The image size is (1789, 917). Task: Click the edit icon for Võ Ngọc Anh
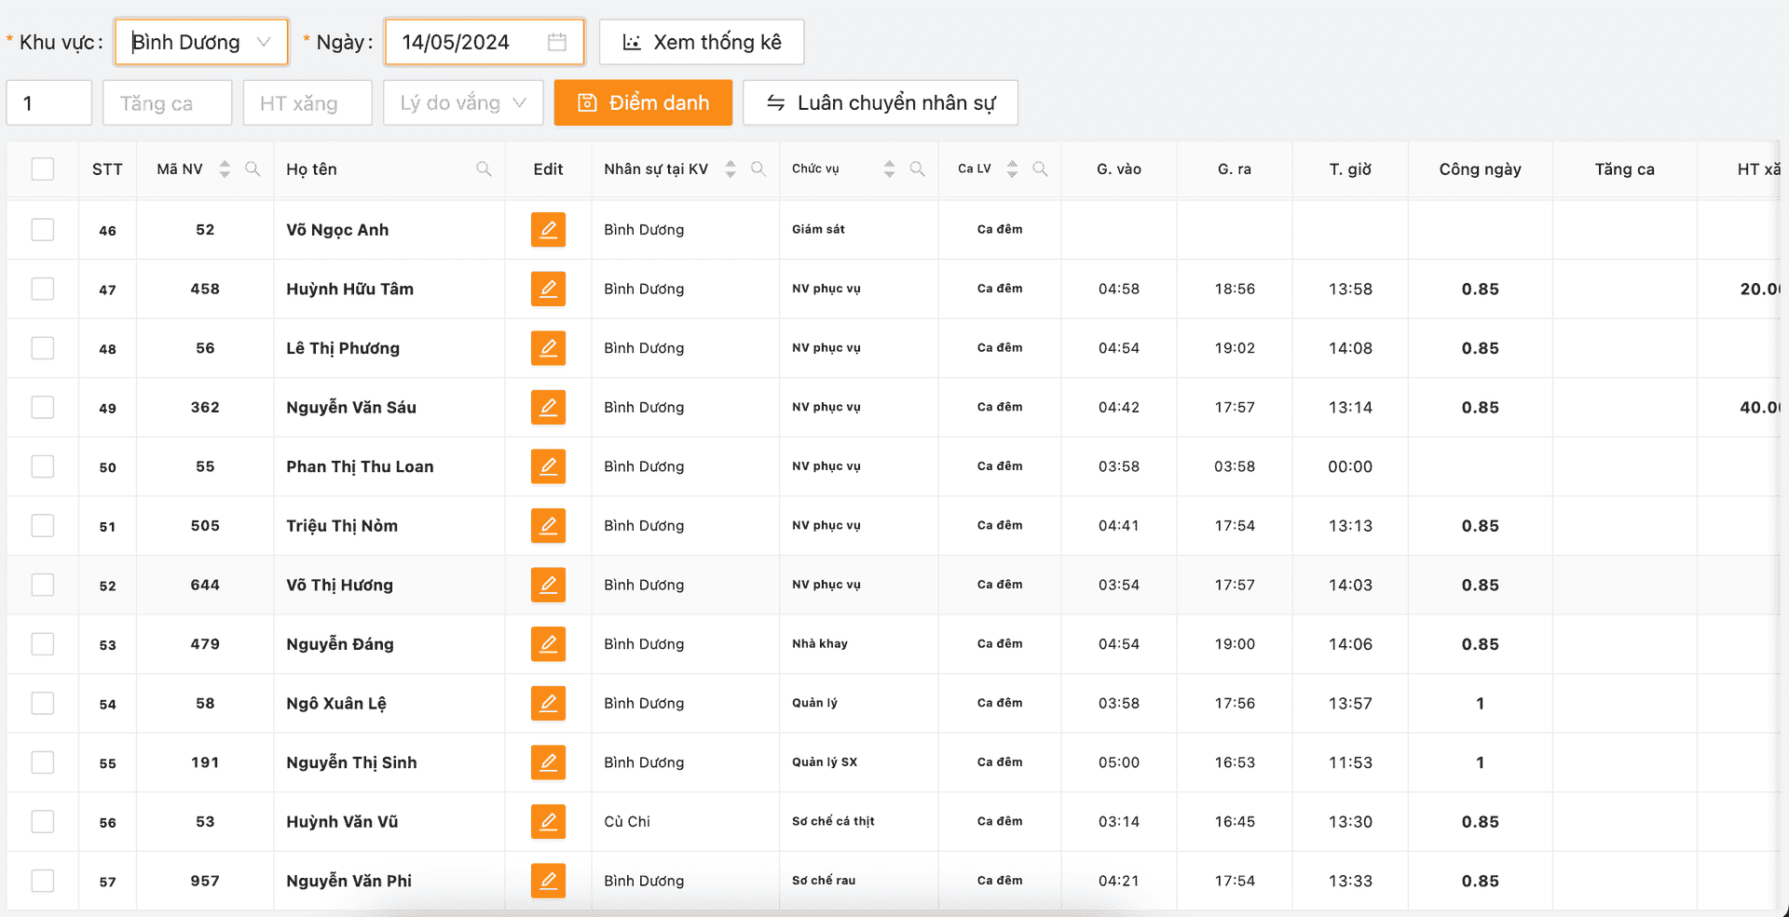point(548,229)
